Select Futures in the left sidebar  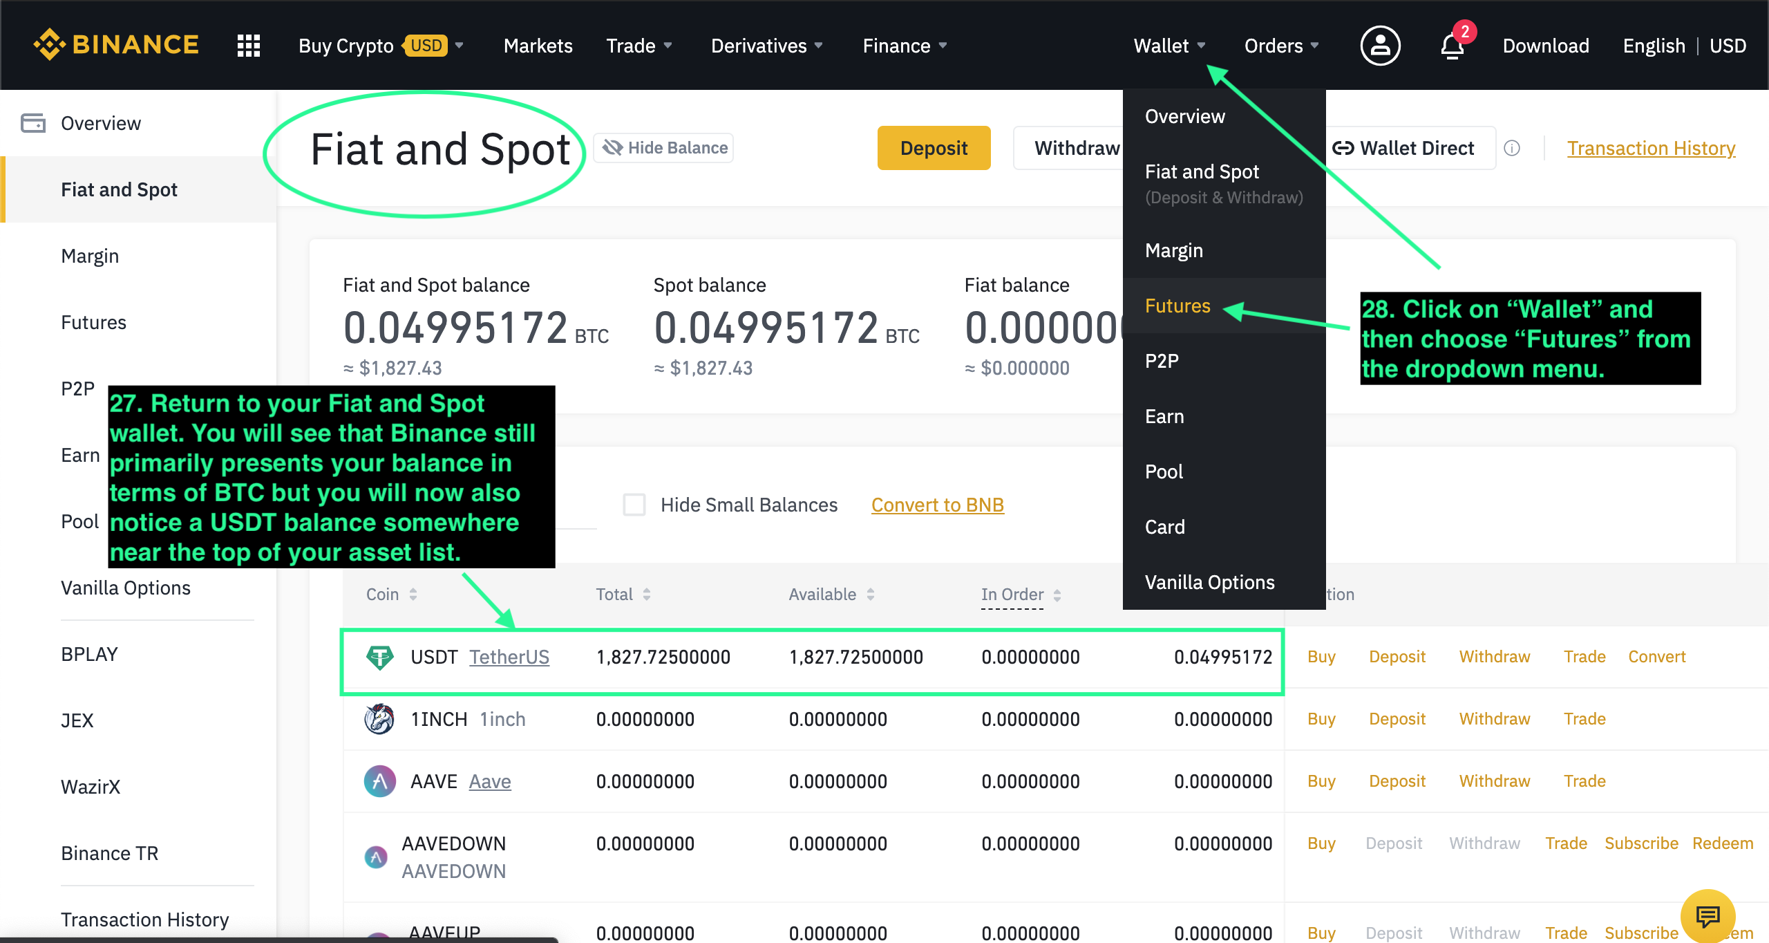[x=138, y=322]
